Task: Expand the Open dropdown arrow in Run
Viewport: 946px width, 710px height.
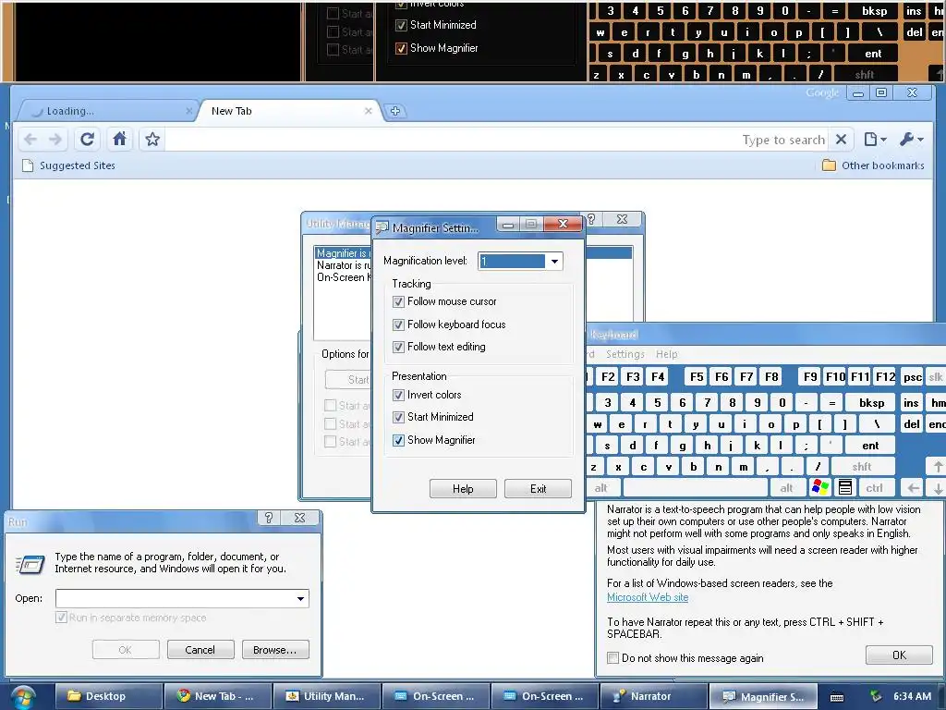Action: click(301, 598)
